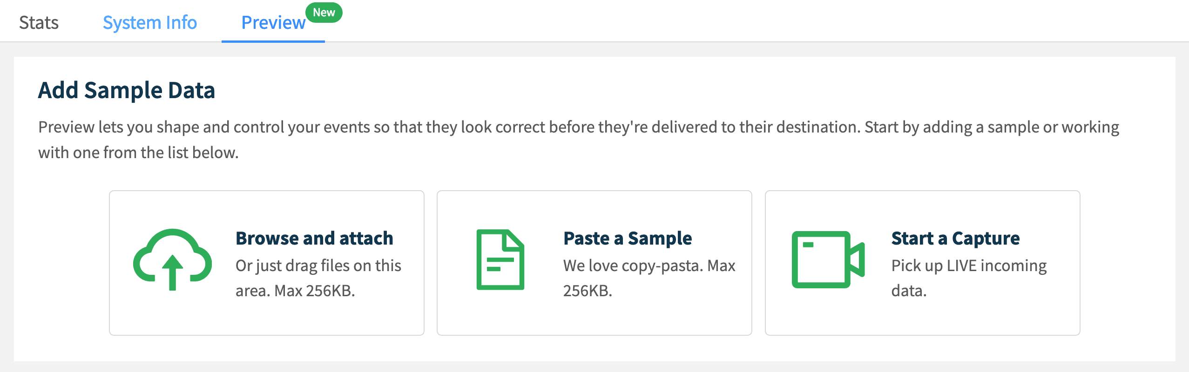Click 'Or just drag files' description text
The height and width of the screenshot is (372, 1189).
pyautogui.click(x=318, y=278)
